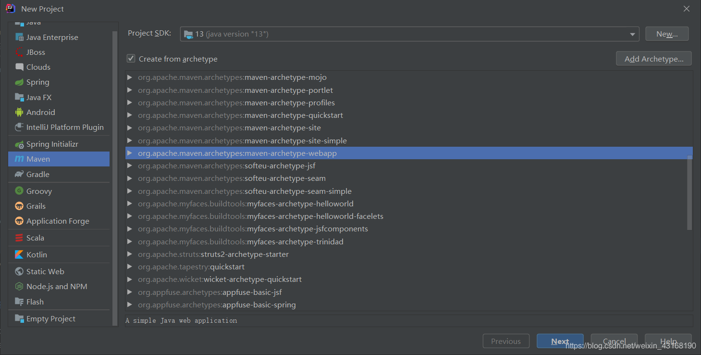
Task: Expand the struts2-archetype-starter node
Action: click(x=130, y=254)
